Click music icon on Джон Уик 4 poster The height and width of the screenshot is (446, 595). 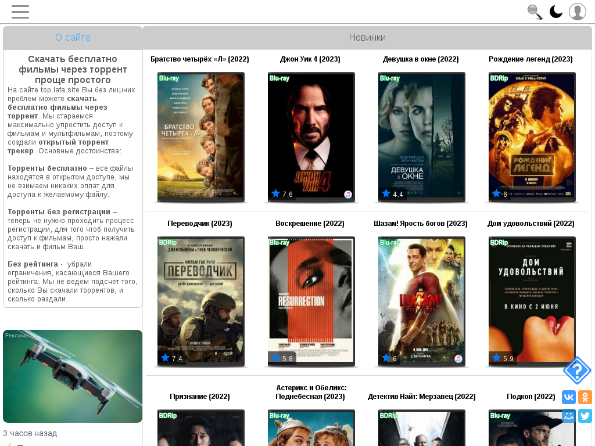[347, 195]
